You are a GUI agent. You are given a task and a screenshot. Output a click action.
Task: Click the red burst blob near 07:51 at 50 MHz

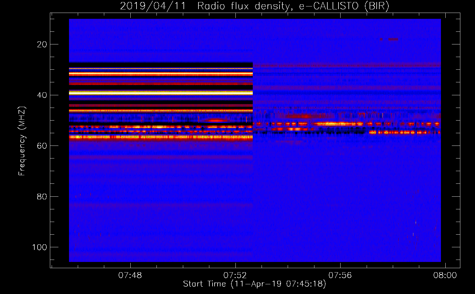click(x=216, y=120)
